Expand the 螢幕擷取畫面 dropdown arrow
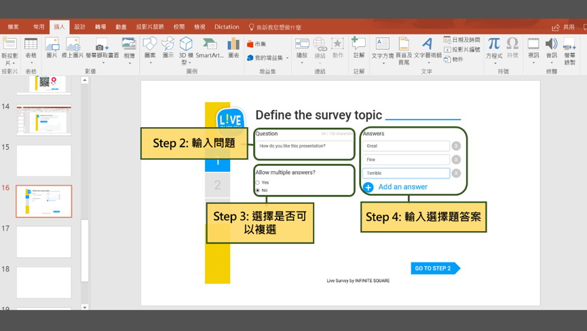Screen dimensions: 587x331 (x=103, y=63)
